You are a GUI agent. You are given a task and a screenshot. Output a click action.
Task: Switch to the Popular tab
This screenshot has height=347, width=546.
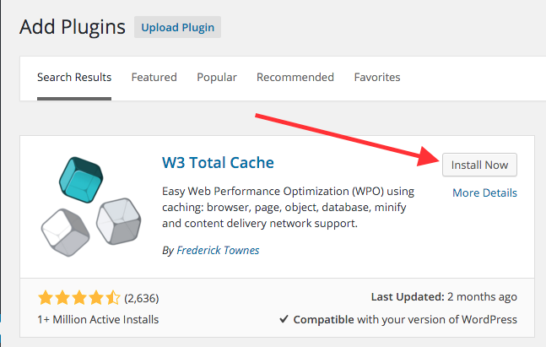[217, 78]
